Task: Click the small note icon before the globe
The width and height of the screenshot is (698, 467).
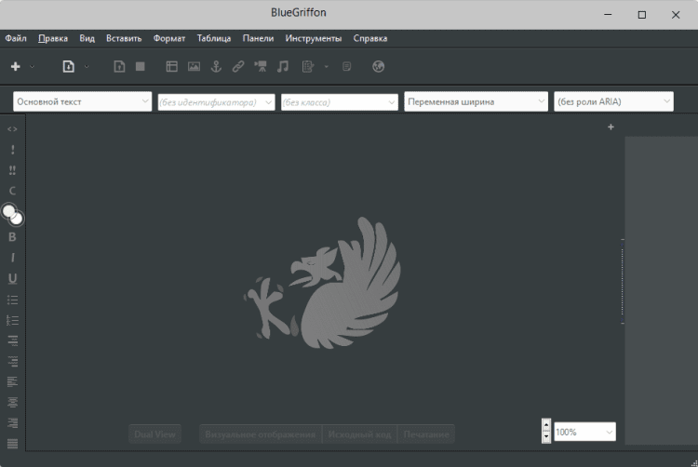Action: (346, 67)
